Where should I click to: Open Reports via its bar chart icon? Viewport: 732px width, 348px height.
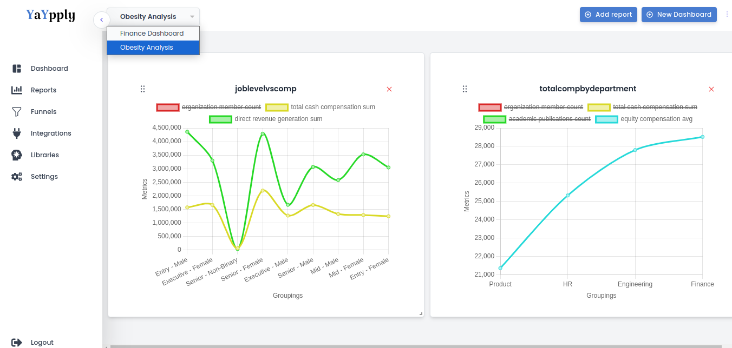coord(17,90)
